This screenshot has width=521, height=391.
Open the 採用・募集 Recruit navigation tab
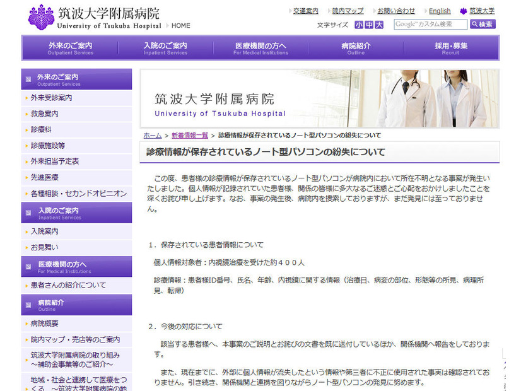[451, 48]
